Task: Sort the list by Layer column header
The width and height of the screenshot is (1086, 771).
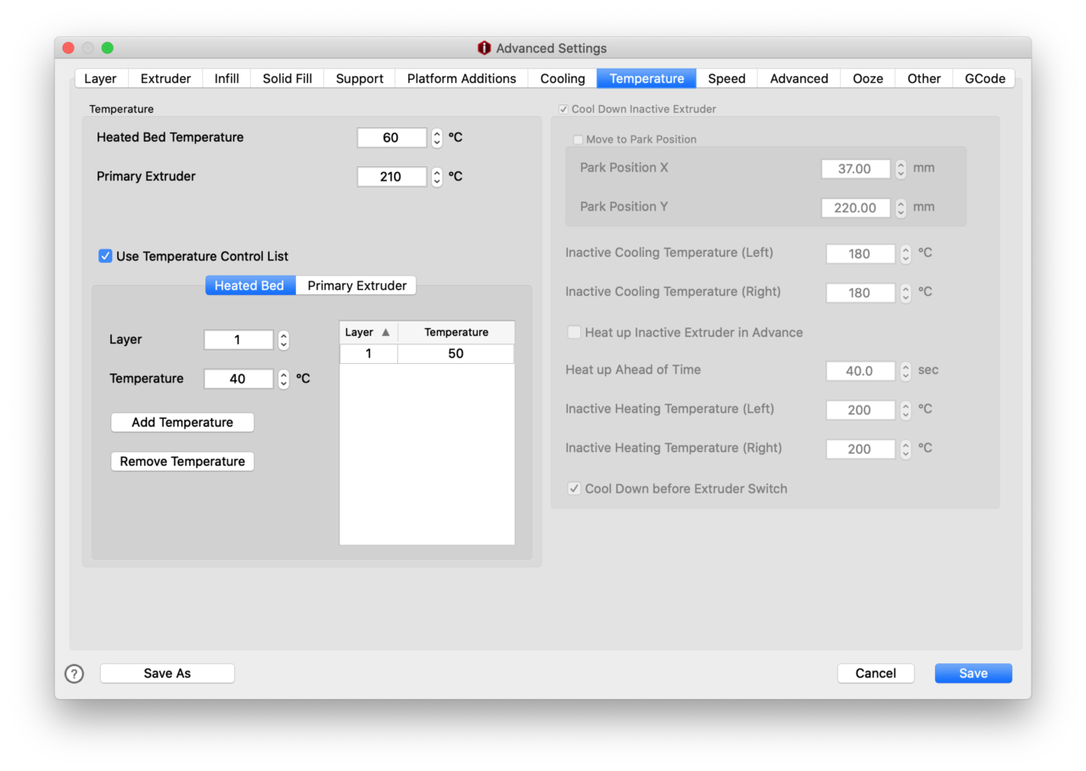Action: click(x=368, y=332)
